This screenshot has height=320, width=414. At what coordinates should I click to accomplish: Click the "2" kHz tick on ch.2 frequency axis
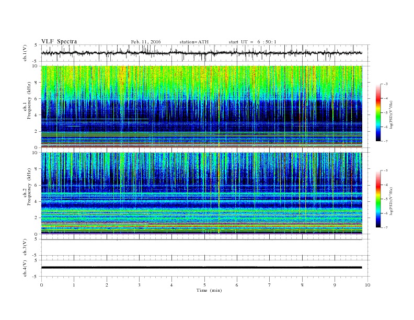pyautogui.click(x=36, y=218)
